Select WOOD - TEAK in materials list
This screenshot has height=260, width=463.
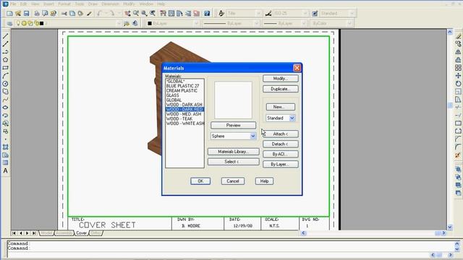(x=179, y=118)
